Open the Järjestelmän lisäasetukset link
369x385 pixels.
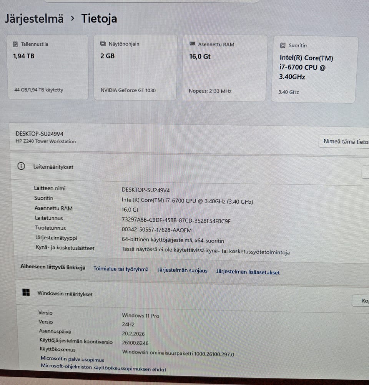[248, 272]
